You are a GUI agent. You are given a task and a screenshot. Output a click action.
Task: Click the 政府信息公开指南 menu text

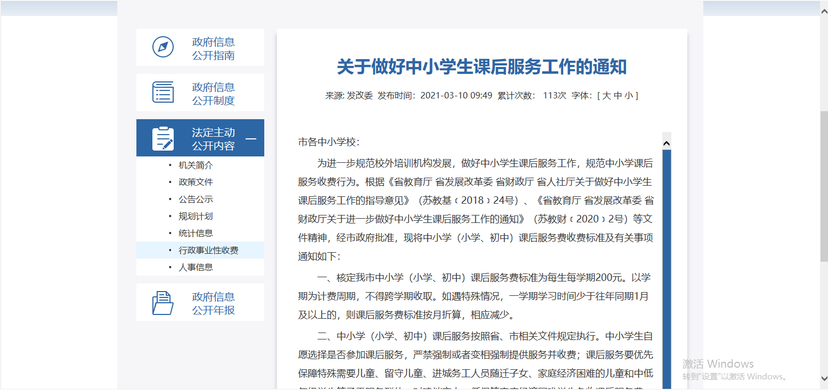pyautogui.click(x=213, y=48)
